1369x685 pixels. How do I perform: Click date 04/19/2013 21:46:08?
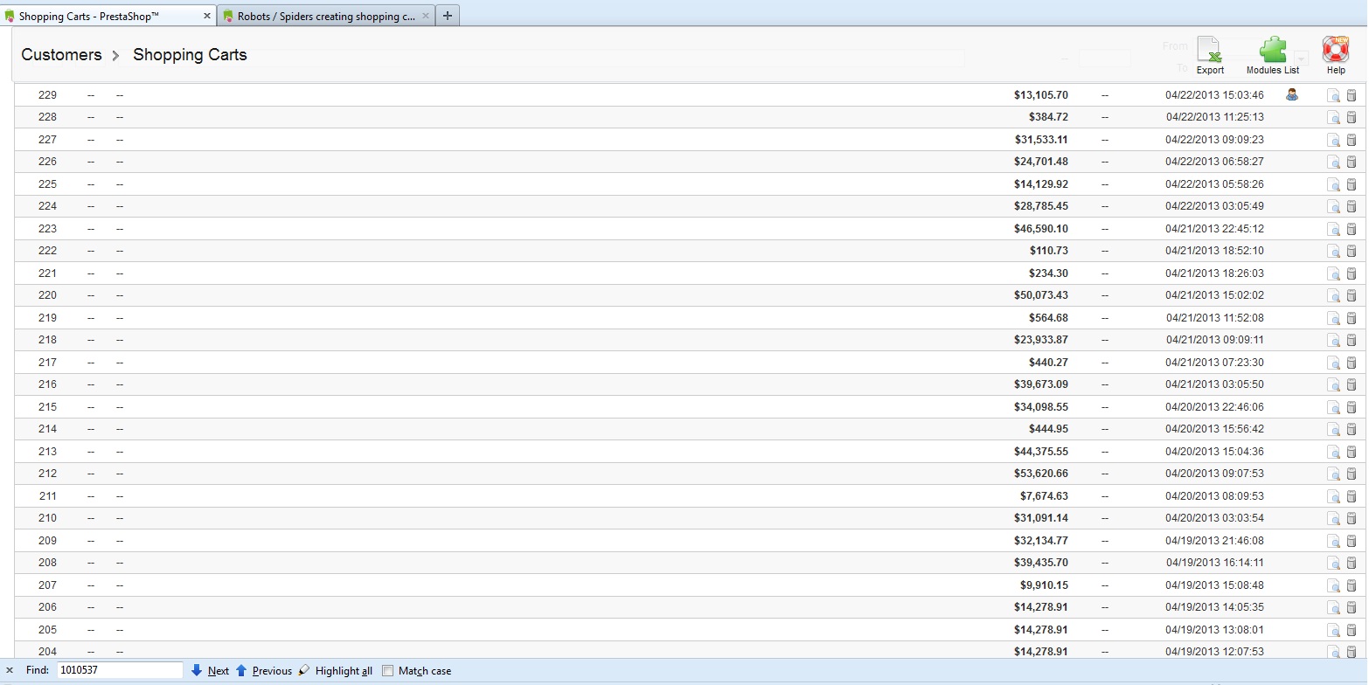coord(1214,540)
